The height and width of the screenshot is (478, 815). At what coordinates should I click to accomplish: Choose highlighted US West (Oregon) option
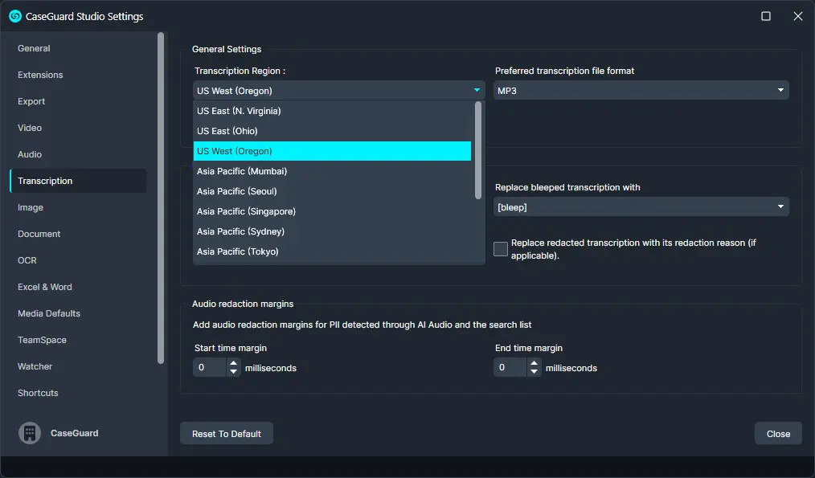click(332, 151)
